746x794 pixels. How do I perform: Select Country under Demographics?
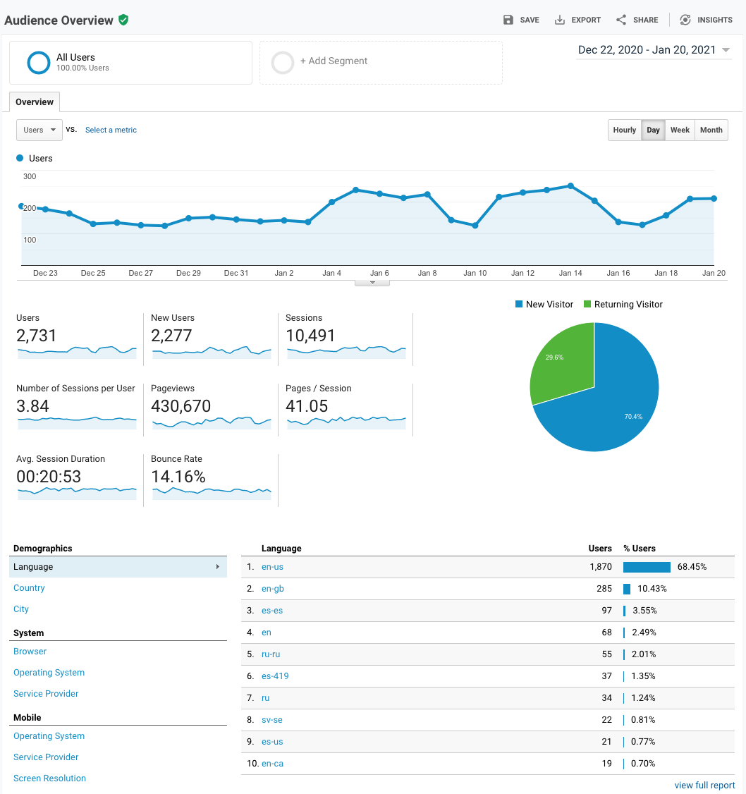[x=29, y=588]
